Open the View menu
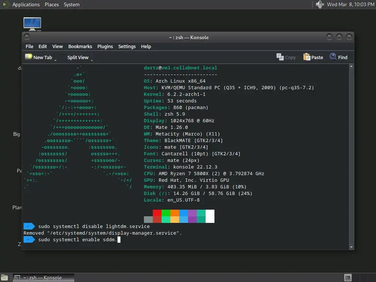This screenshot has height=282, width=376. [x=58, y=47]
